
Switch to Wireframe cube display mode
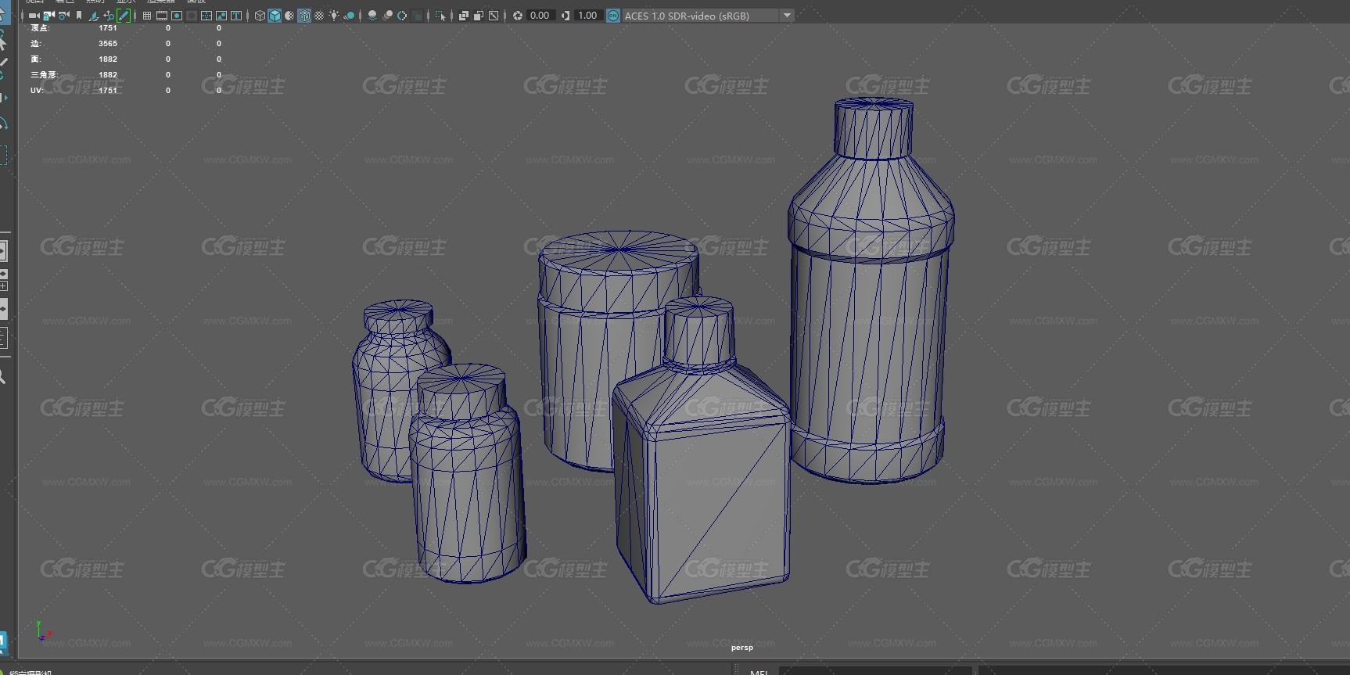pos(260,16)
